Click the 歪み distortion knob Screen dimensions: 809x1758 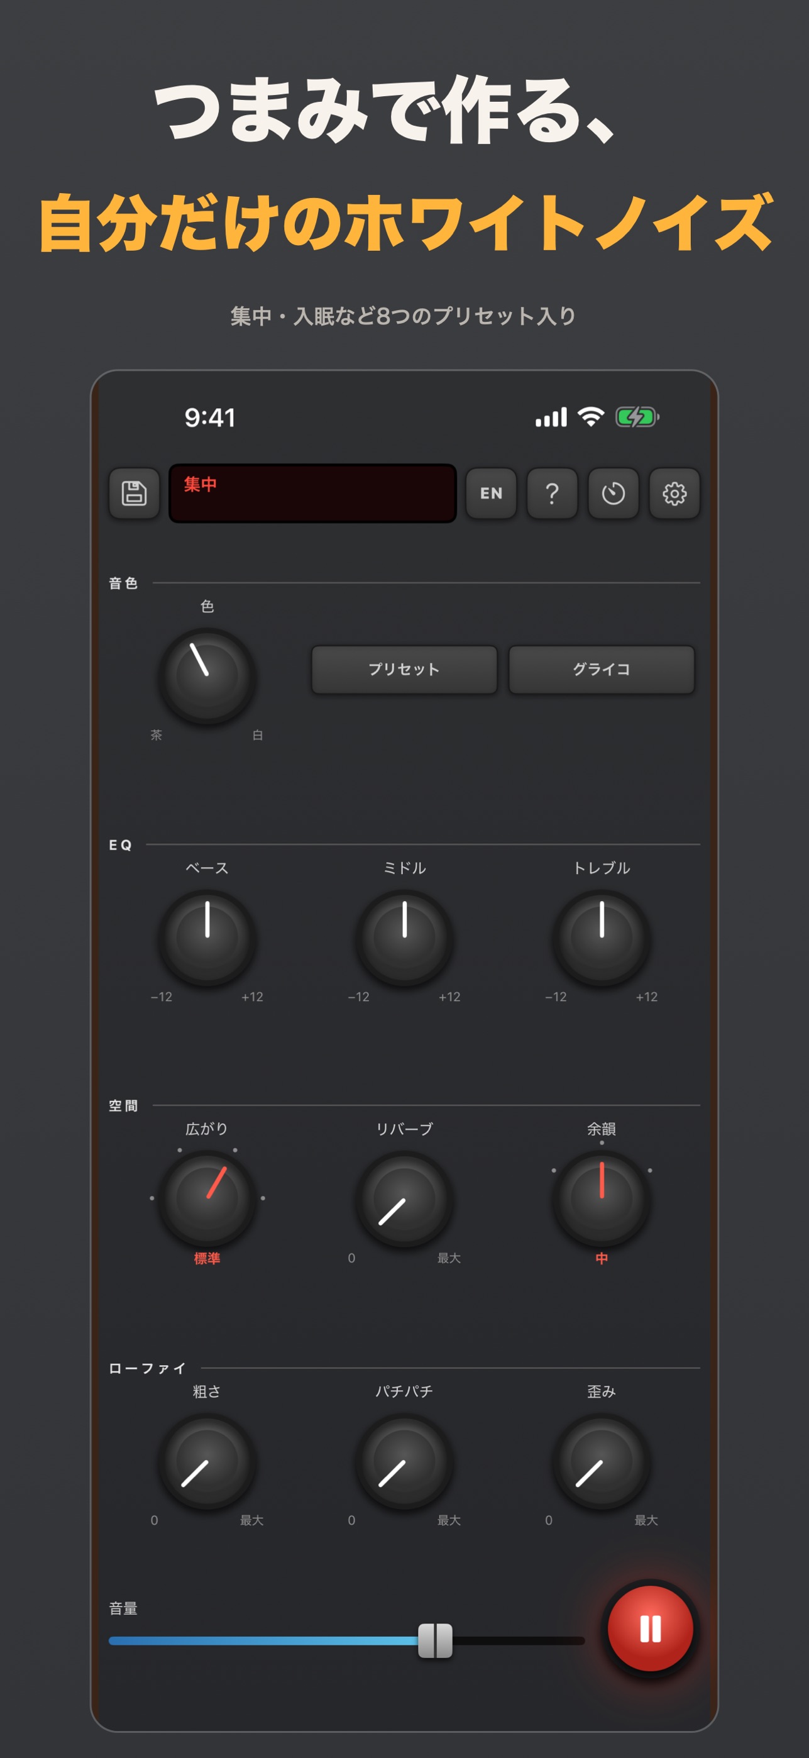click(x=602, y=1461)
